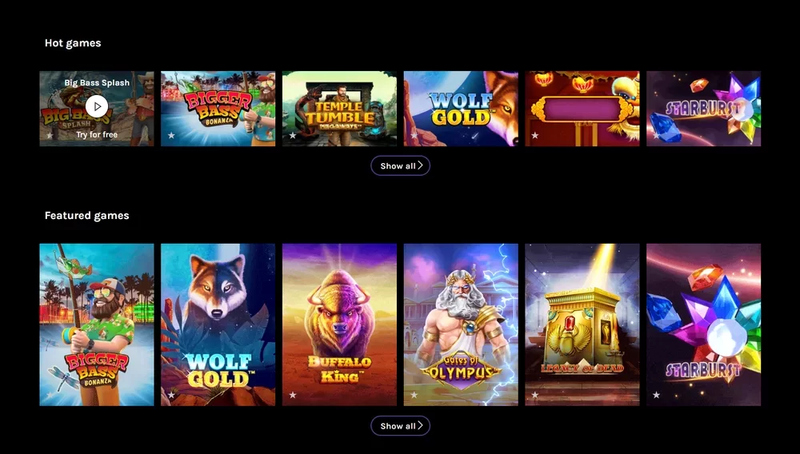Toggle favorite star on featured Wolf Gold
The width and height of the screenshot is (800, 454).
coord(171,395)
